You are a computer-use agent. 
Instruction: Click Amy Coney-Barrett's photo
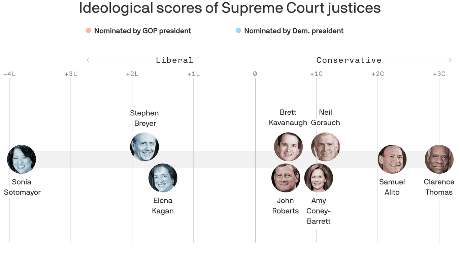(319, 178)
